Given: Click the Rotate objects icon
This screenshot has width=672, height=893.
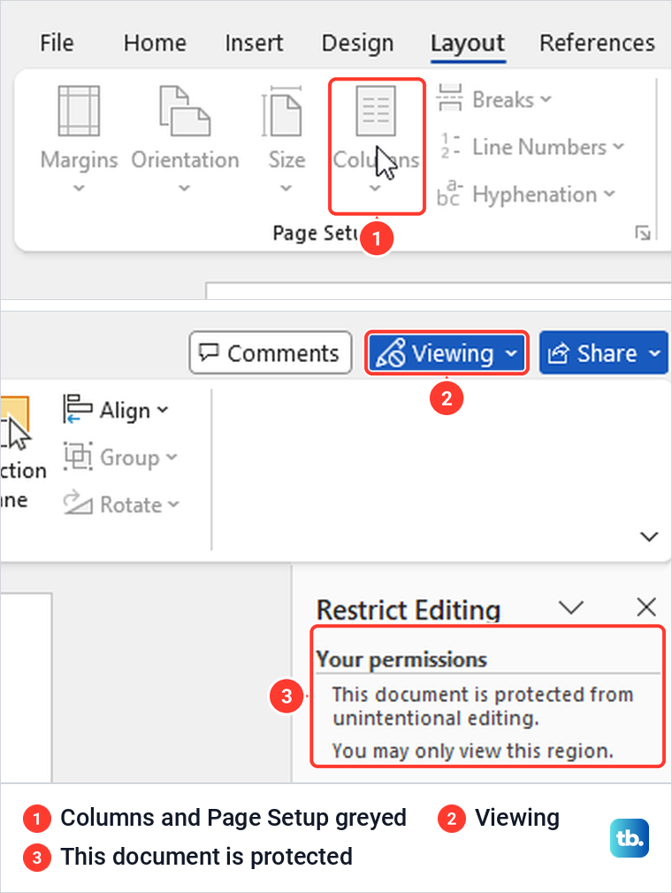Looking at the screenshot, I should point(78,503).
